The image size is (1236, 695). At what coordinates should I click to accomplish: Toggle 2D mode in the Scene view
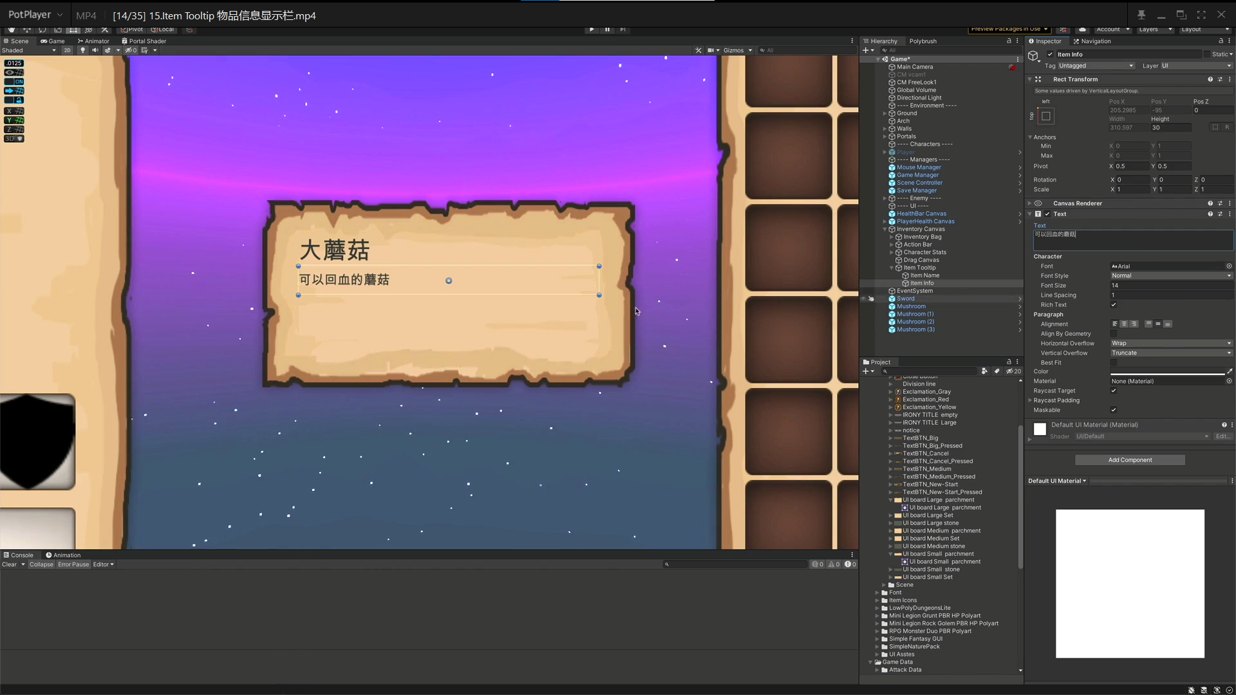click(67, 50)
